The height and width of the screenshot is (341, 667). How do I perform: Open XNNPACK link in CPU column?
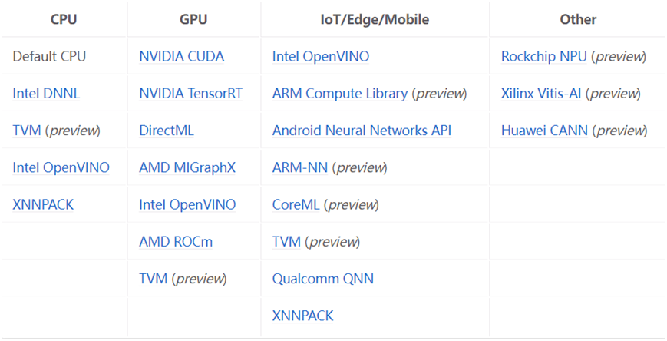(x=43, y=204)
